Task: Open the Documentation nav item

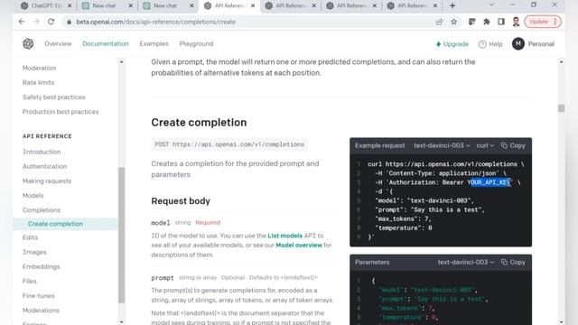Action: tap(106, 43)
